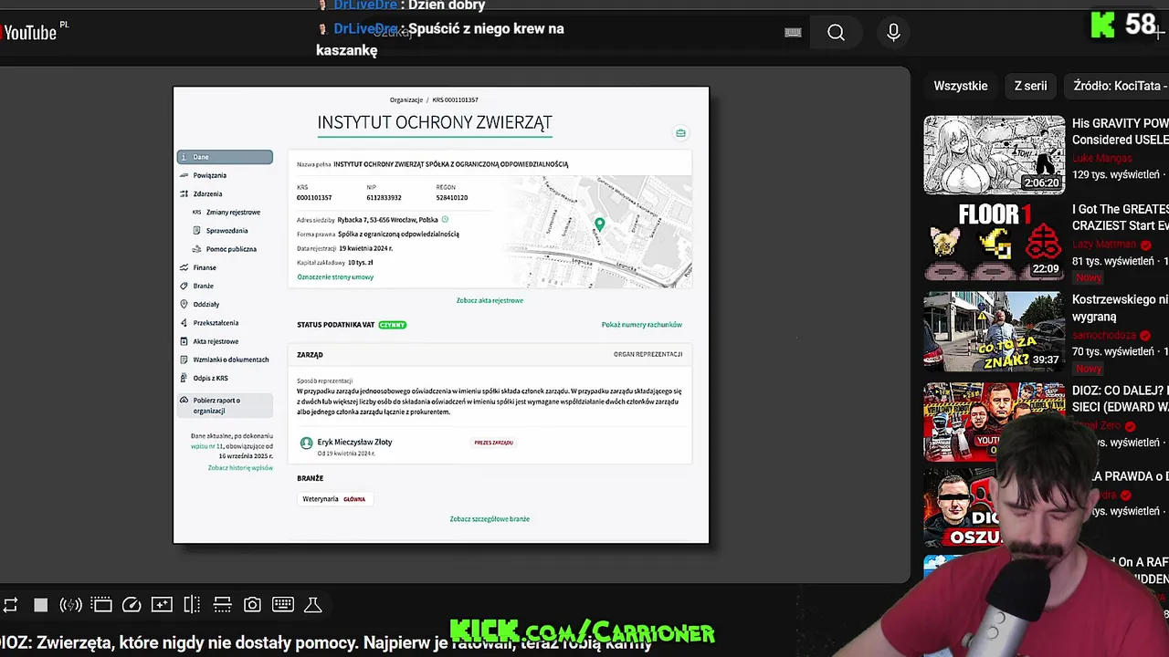The height and width of the screenshot is (657, 1169).
Task: Click the on-screen keyboard icon in search bar
Action: coord(793,33)
